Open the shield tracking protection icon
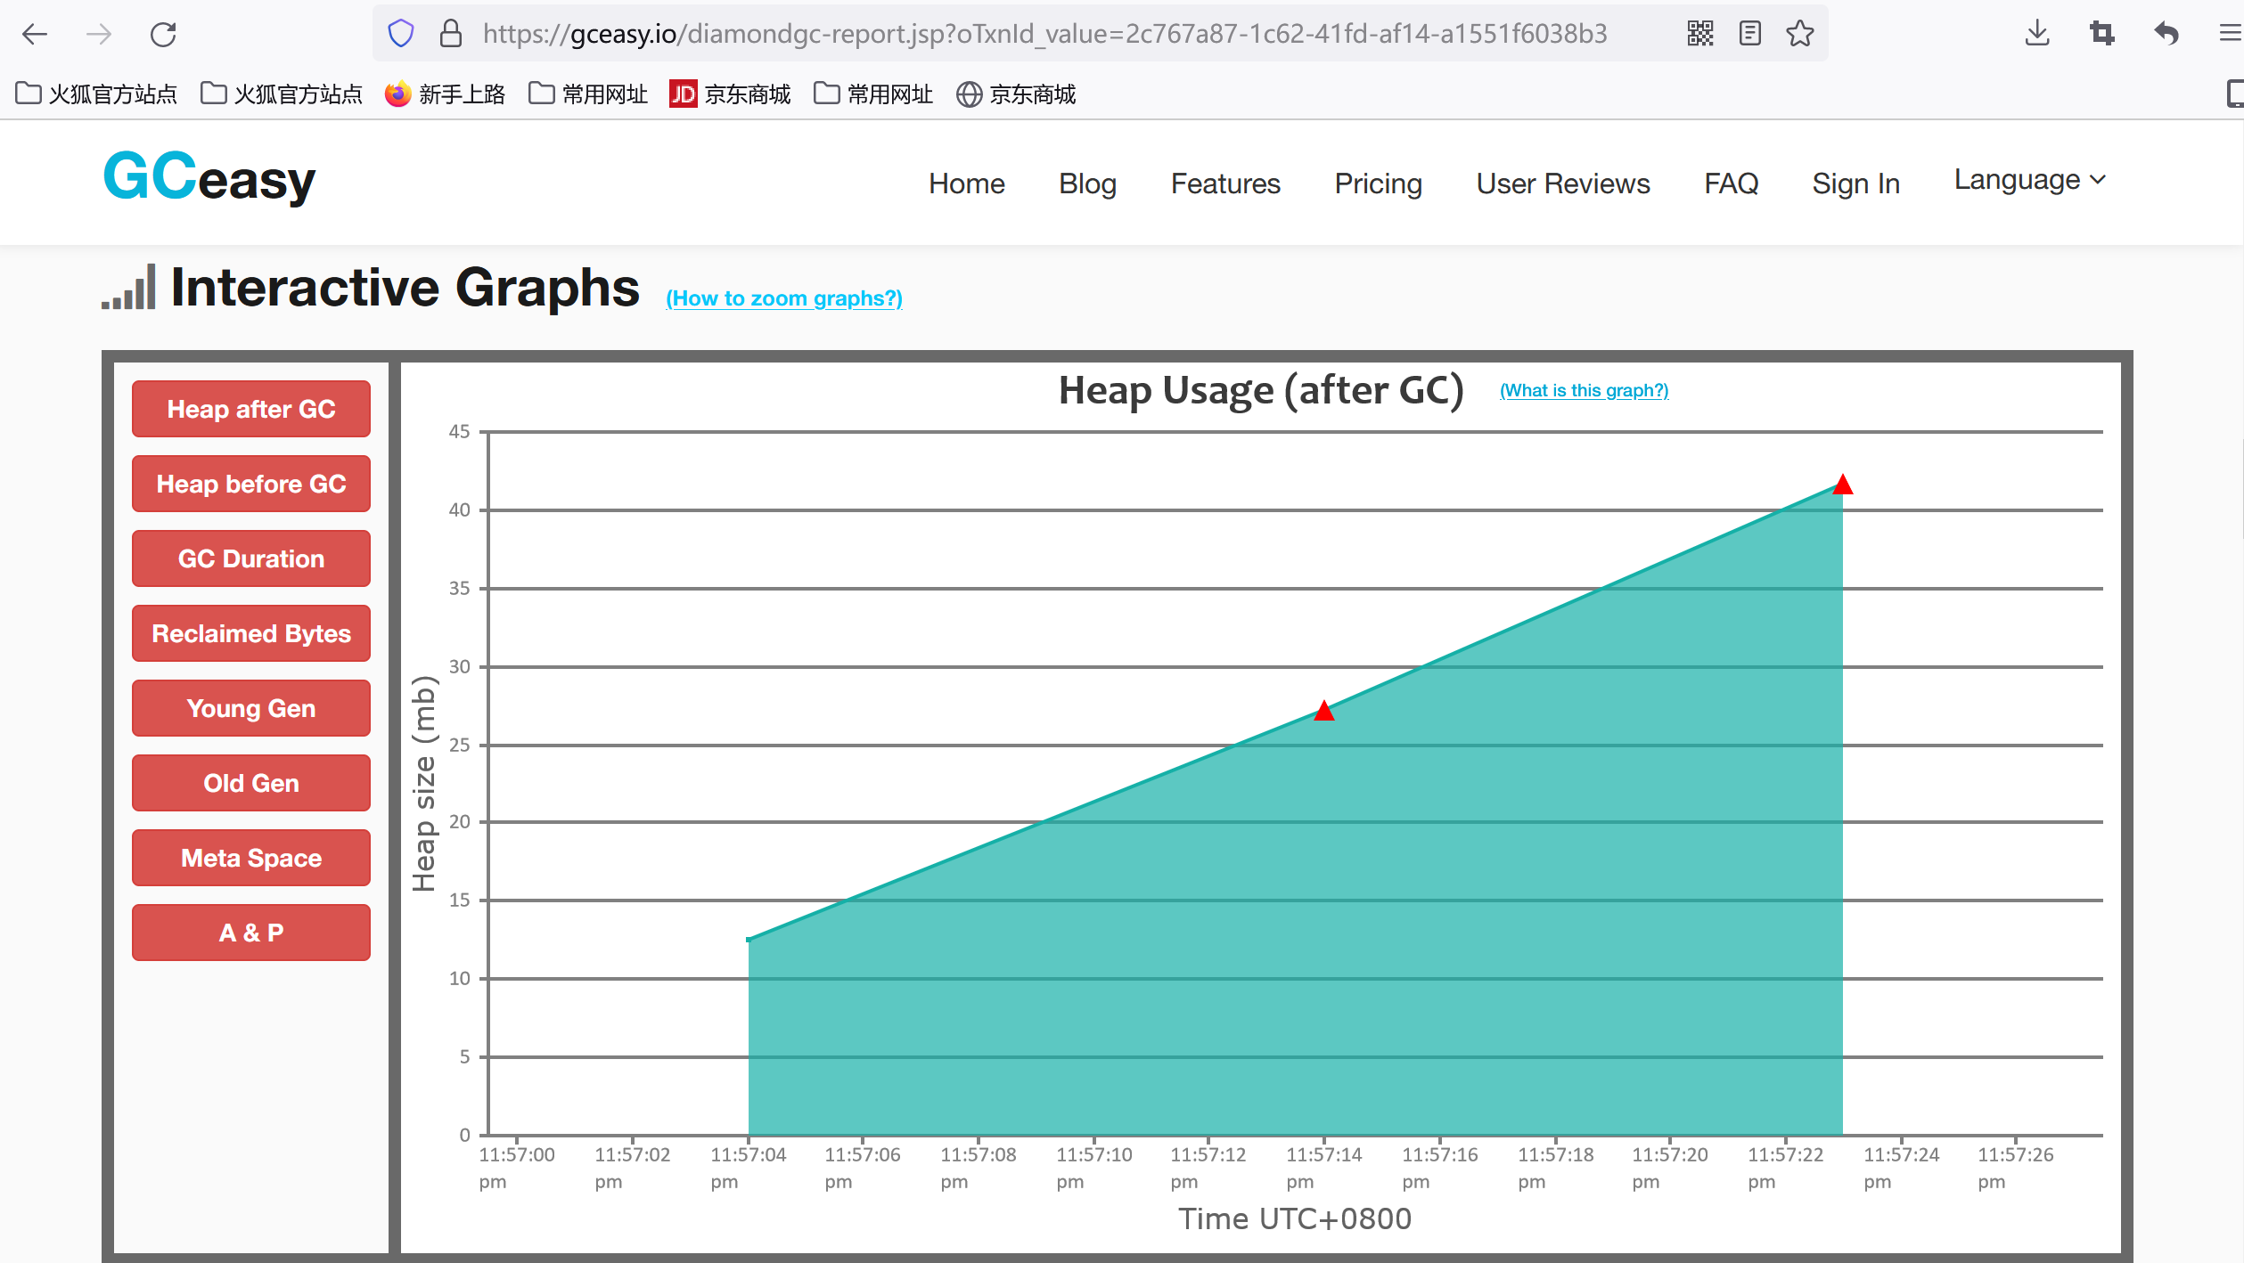The width and height of the screenshot is (2244, 1263). click(x=401, y=34)
